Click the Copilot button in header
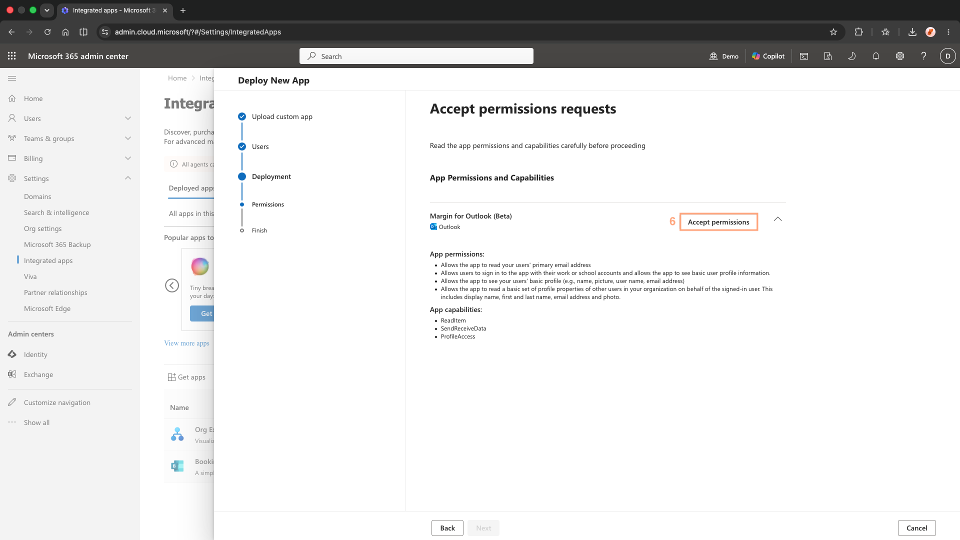 click(x=768, y=56)
